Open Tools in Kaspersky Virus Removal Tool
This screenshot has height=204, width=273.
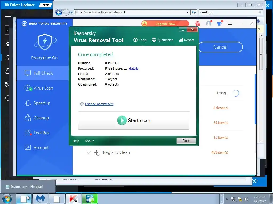(140, 40)
